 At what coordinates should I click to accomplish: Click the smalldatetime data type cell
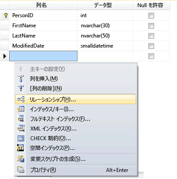pyautogui.click(x=105, y=46)
